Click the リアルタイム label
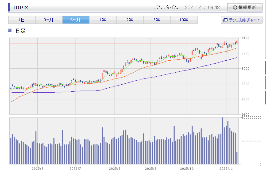 tap(165, 7)
